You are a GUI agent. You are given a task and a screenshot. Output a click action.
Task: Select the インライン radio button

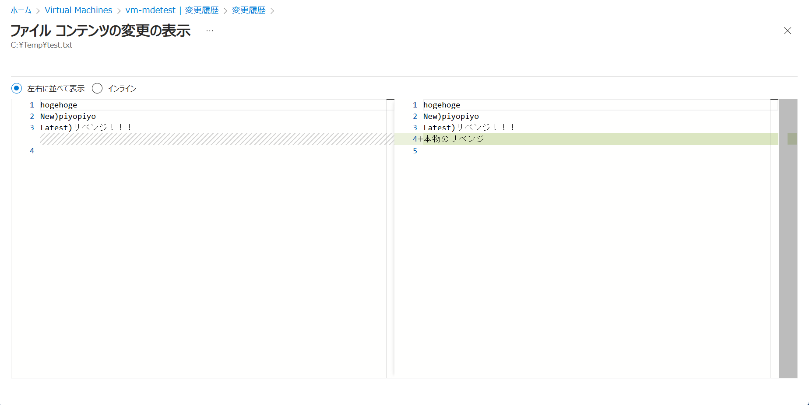point(97,88)
